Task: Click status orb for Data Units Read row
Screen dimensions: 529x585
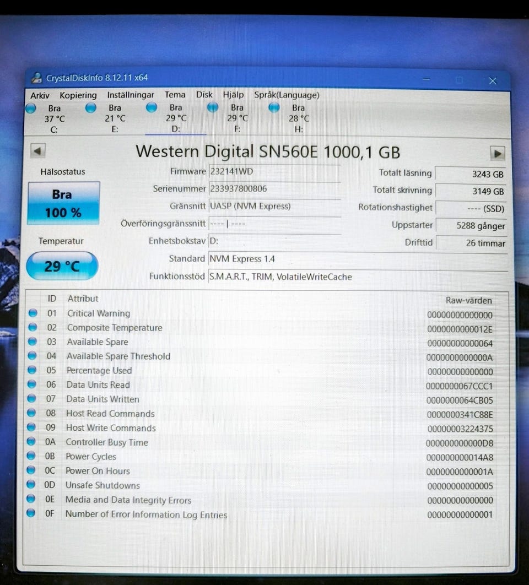Action: point(32,384)
